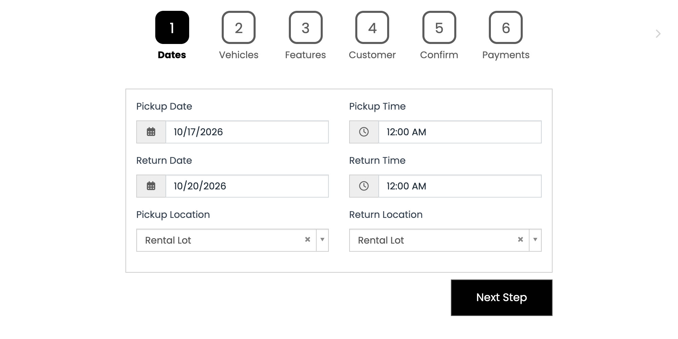Click the Pickup Time 12:00 AM field
The width and height of the screenshot is (678, 339).
coord(460,132)
